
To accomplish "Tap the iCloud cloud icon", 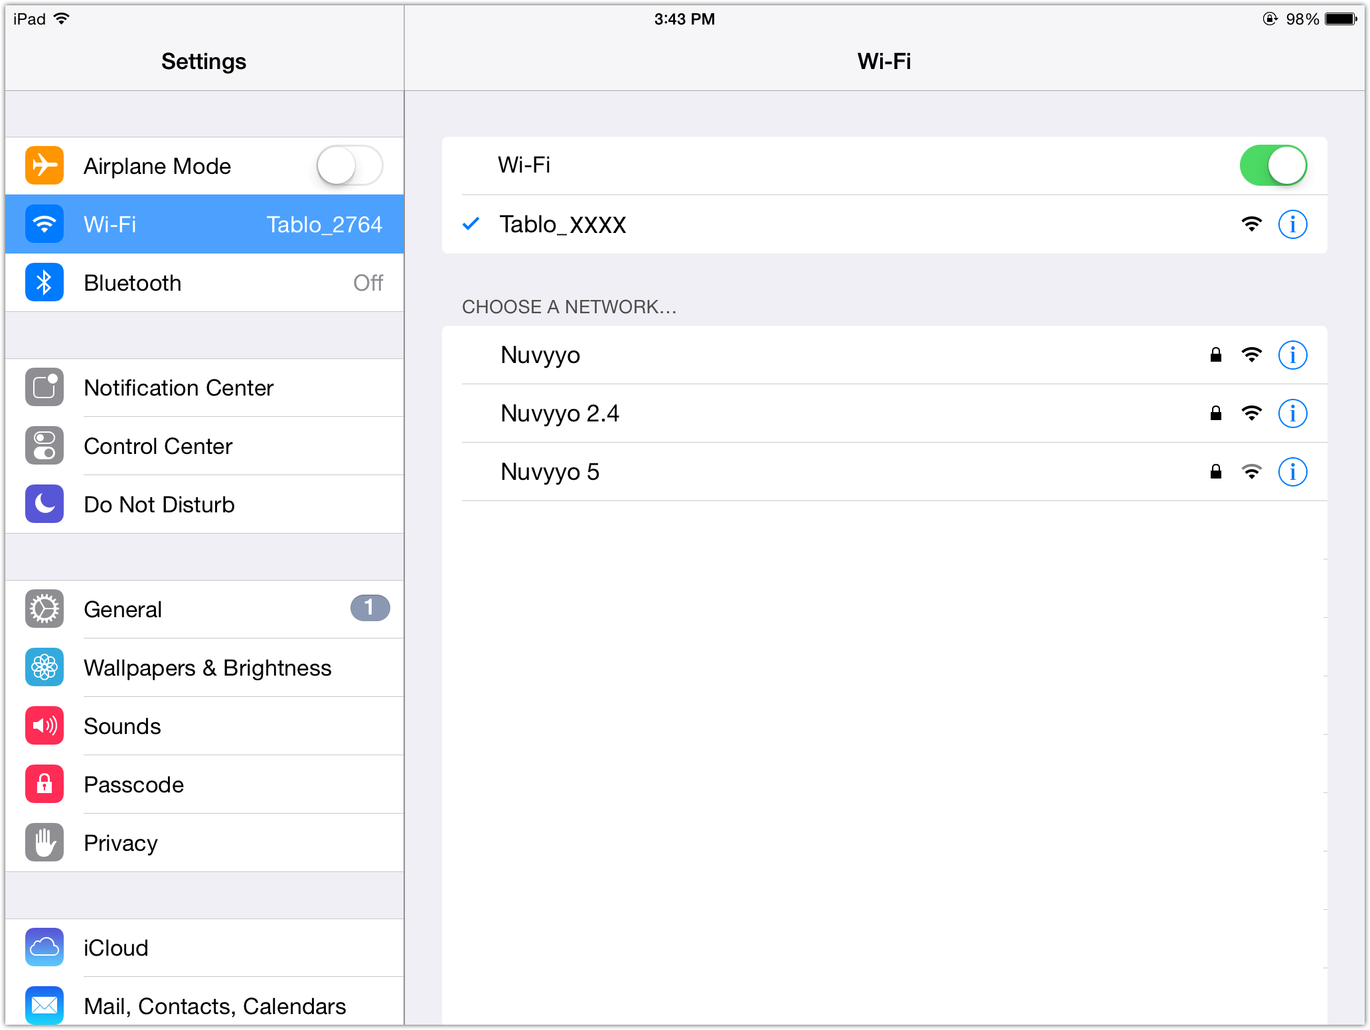I will pyautogui.click(x=44, y=948).
